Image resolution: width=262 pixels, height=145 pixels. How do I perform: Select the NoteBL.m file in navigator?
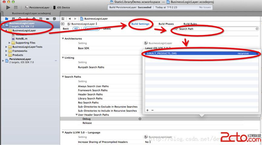[x=22, y=39]
